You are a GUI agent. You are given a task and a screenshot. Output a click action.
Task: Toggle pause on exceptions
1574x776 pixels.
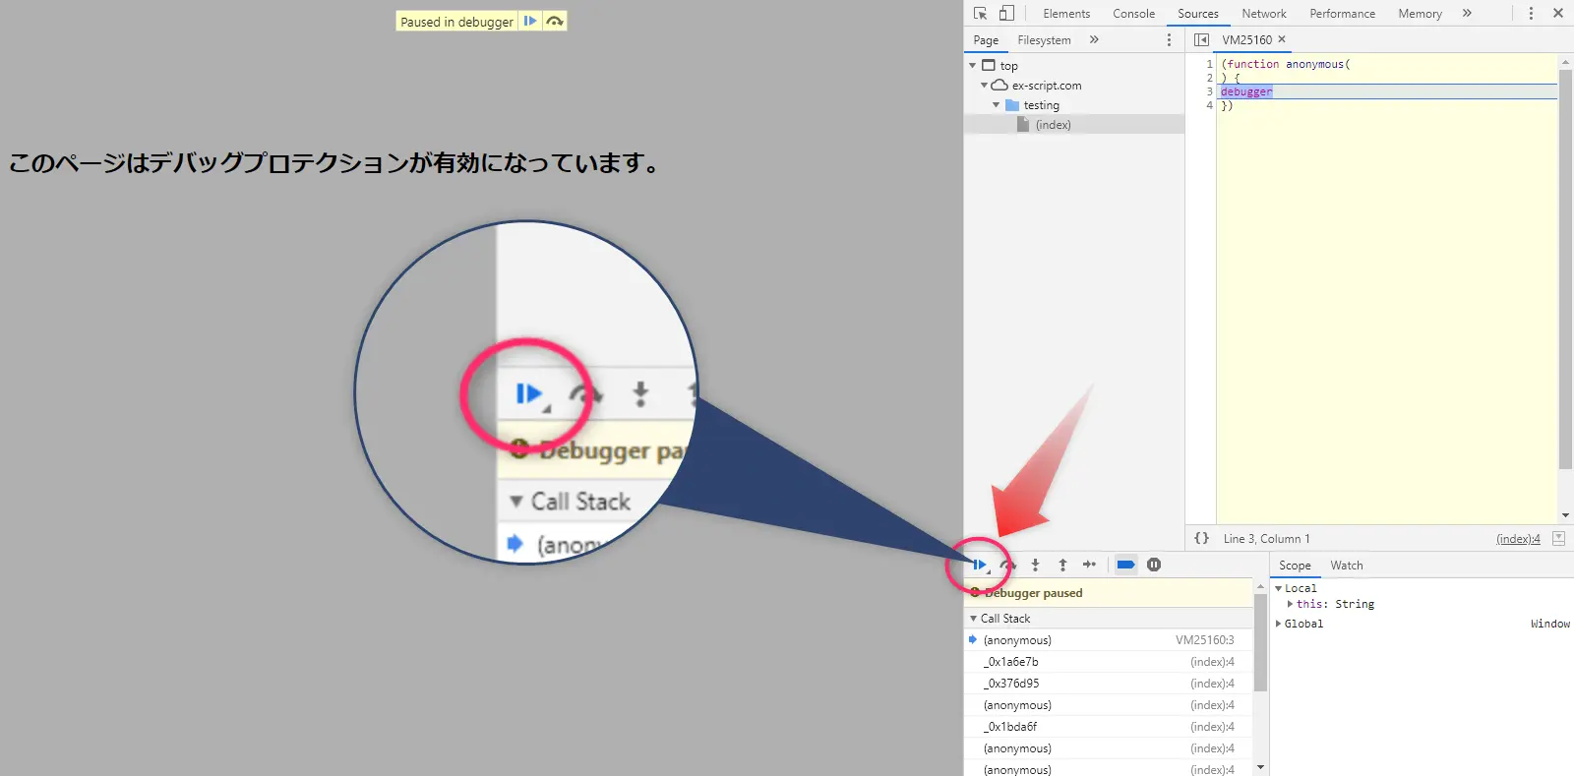1154,565
